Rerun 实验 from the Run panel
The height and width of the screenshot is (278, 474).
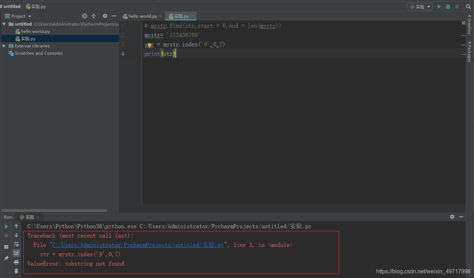[6, 226]
